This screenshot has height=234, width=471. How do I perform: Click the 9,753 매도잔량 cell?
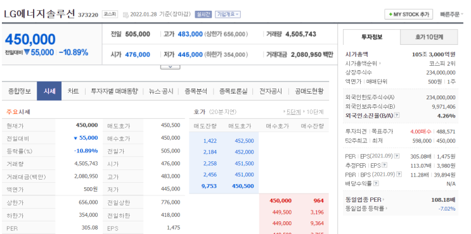pos(209,186)
